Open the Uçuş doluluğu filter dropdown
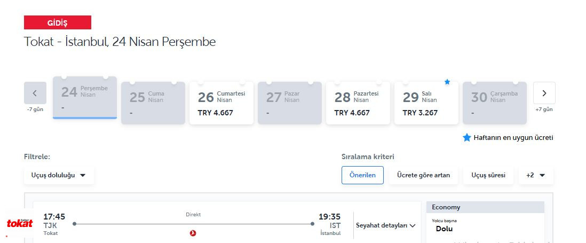 point(59,175)
